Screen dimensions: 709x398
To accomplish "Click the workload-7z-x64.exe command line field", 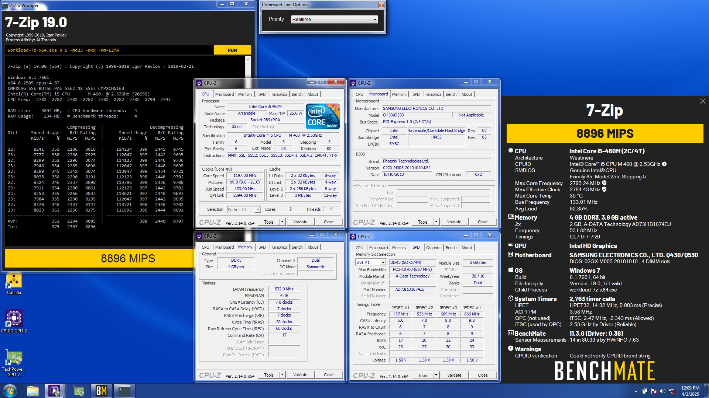I will tap(109, 50).
